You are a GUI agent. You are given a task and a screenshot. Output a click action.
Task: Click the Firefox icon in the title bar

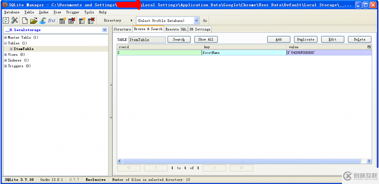point(5,4)
